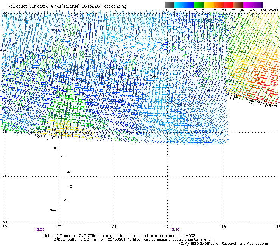Click the red 30-35 knots legend swatch
The image size is (280, 246).
[229, 5]
